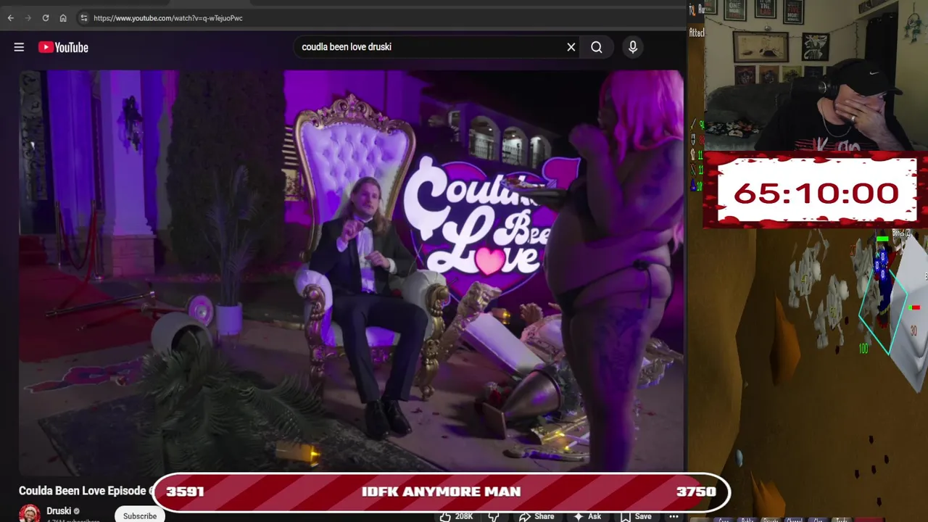This screenshot has height=522, width=928.
Task: Focus the browser address bar URL
Action: point(168,18)
